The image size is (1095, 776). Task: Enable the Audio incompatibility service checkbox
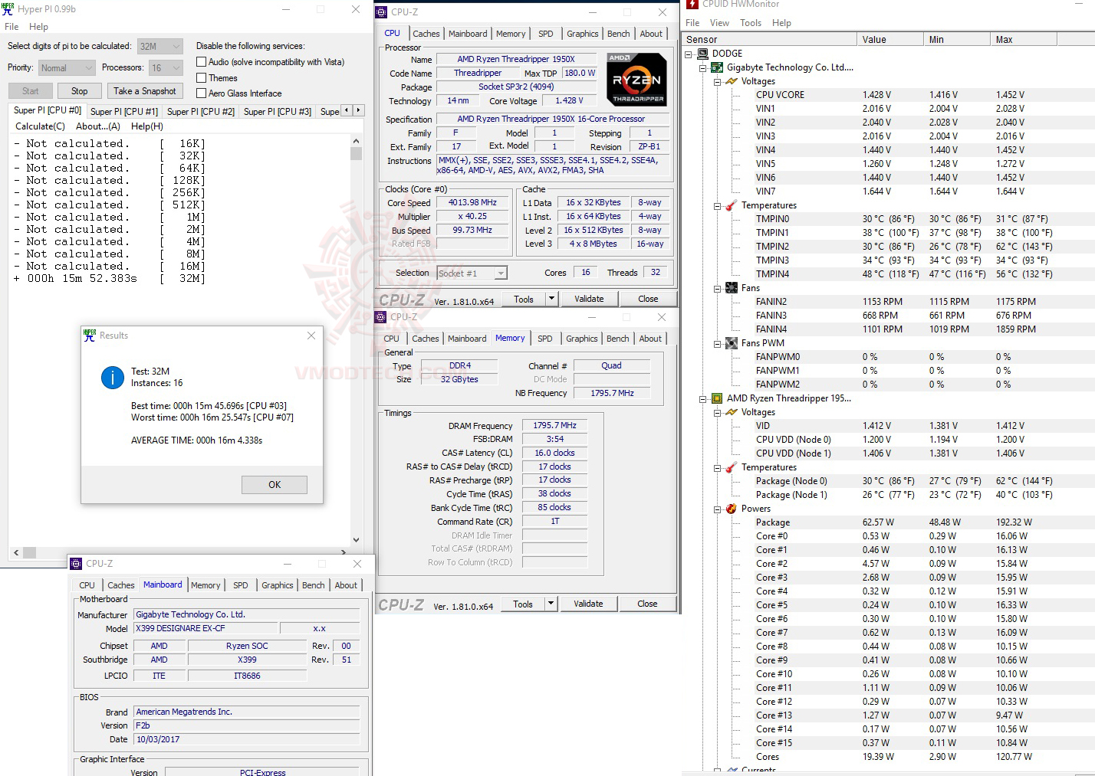pyautogui.click(x=201, y=62)
